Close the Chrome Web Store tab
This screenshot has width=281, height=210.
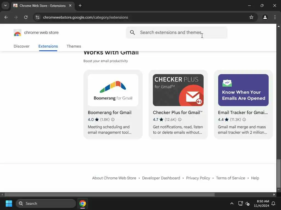[x=70, y=5]
